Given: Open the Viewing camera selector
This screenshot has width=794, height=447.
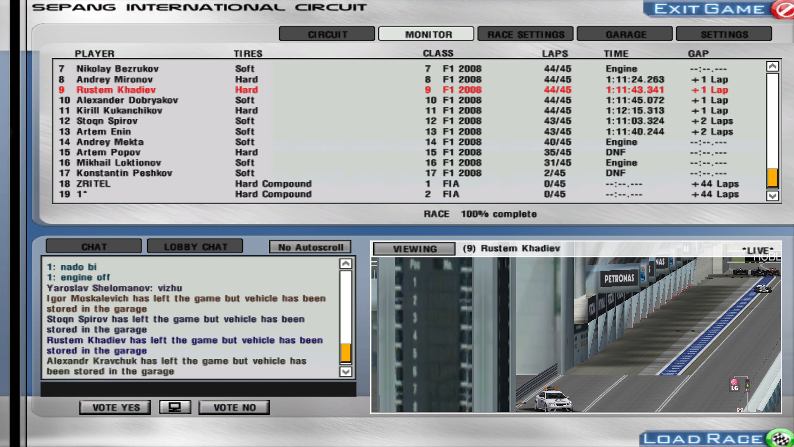Looking at the screenshot, I should (x=414, y=249).
